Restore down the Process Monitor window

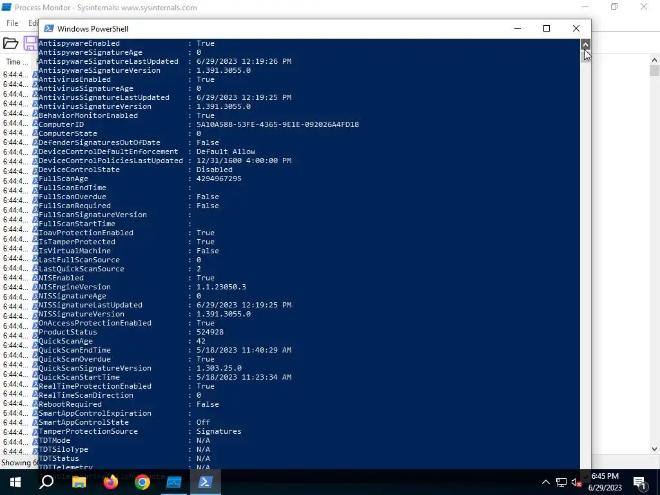(614, 6)
